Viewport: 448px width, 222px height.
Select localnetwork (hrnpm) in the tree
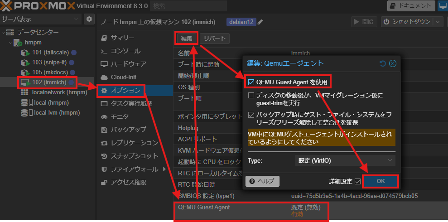pyautogui.click(x=60, y=92)
